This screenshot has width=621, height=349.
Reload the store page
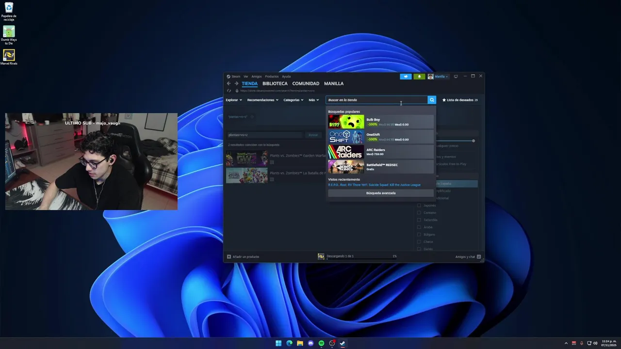pos(229,91)
